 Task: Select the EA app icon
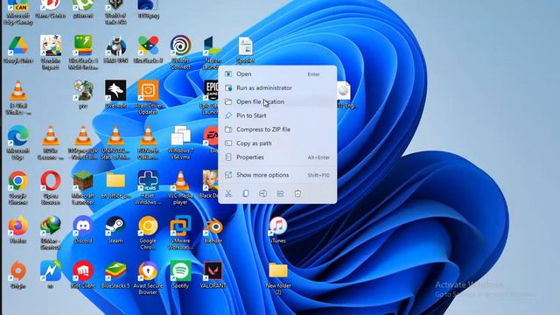click(212, 139)
